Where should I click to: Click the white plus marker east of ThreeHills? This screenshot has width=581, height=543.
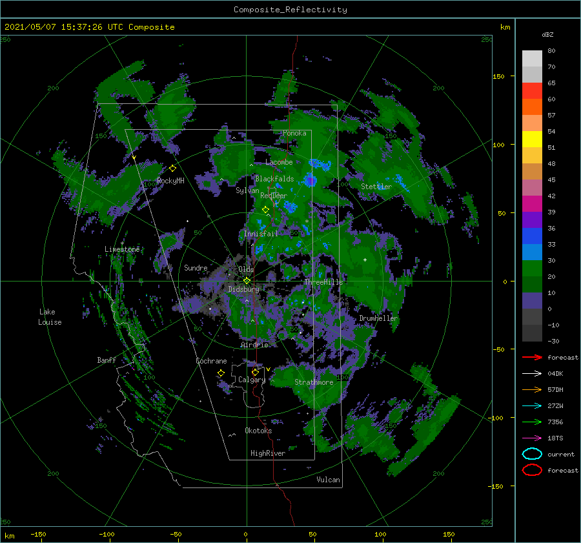click(x=365, y=260)
